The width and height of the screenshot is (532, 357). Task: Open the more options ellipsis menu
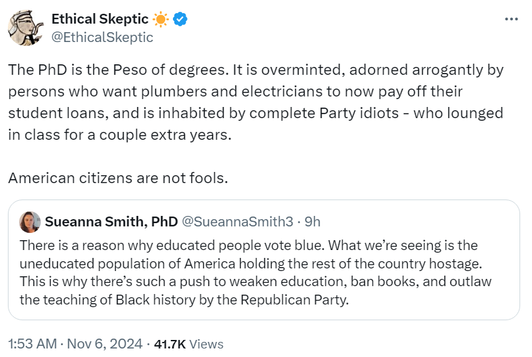point(511,20)
